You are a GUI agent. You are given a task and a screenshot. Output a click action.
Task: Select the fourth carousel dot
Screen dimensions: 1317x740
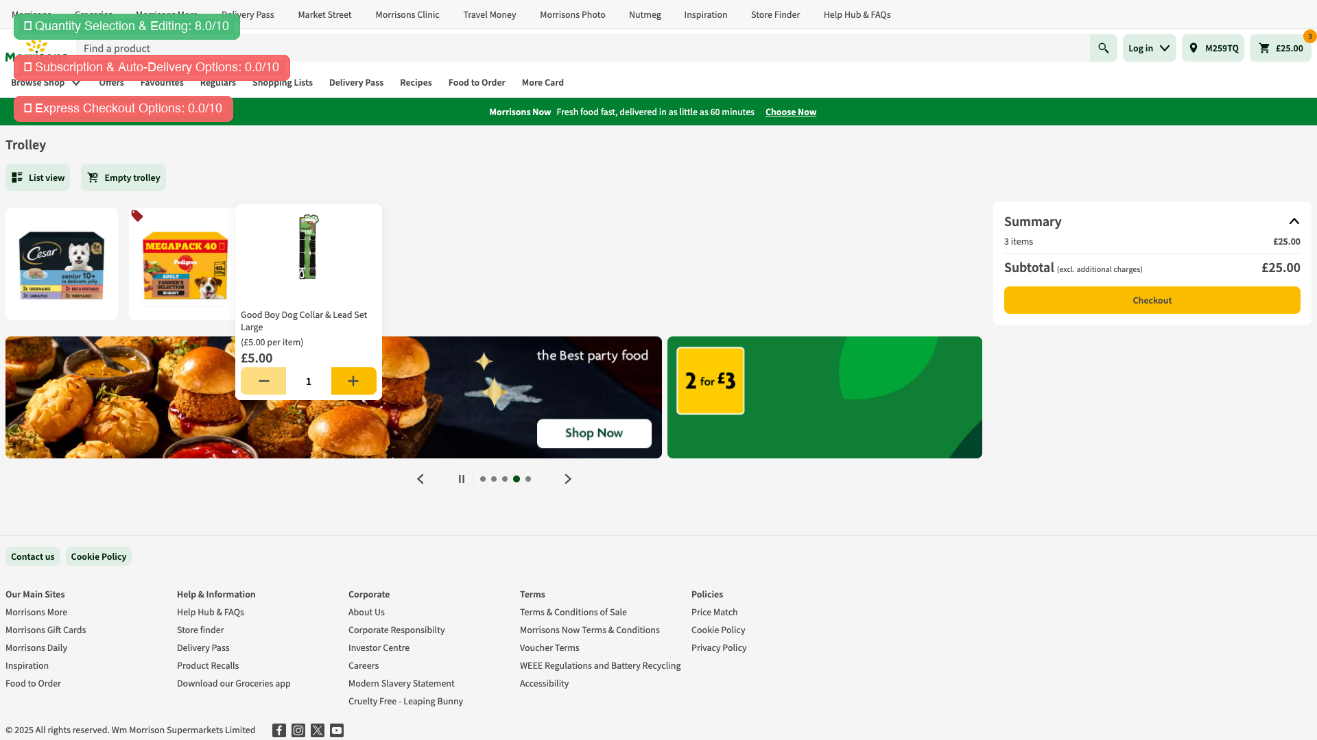[517, 479]
